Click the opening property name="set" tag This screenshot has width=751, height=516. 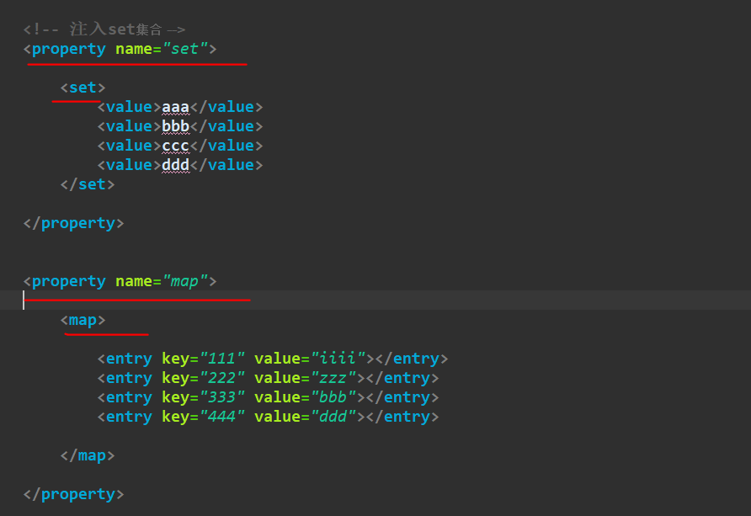click(120, 49)
